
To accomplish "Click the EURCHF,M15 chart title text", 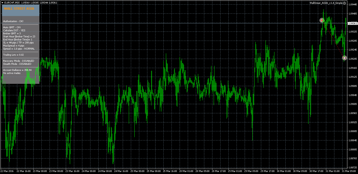I will point(12,3).
